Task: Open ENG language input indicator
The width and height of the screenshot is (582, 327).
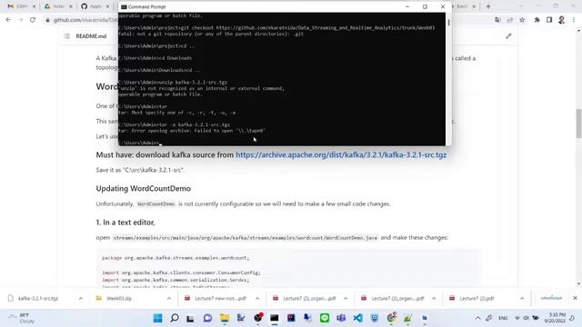Action: coord(503,318)
